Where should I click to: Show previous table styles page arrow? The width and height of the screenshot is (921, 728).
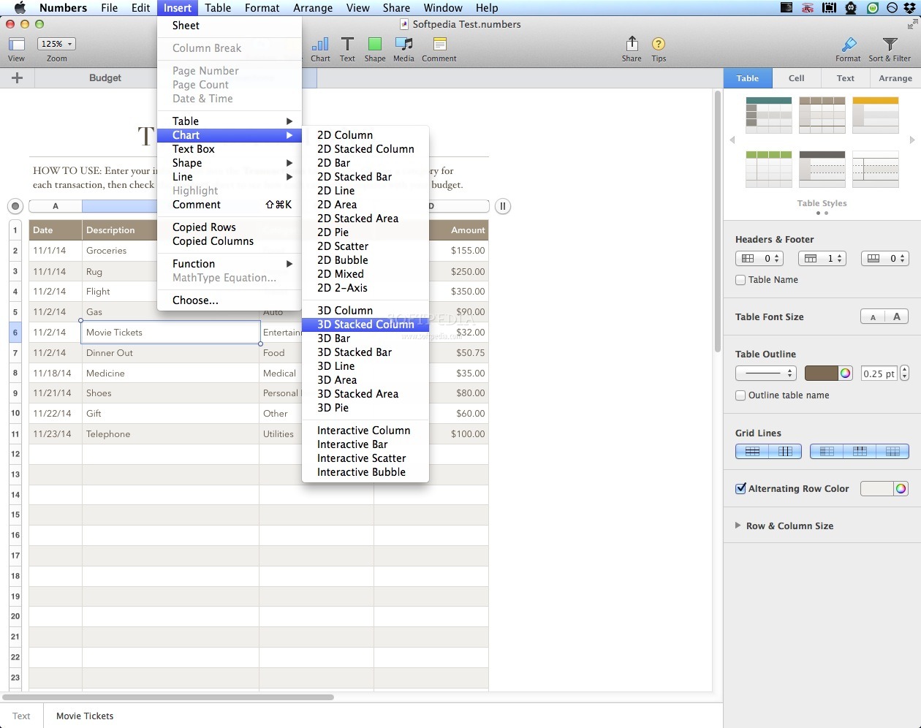click(732, 140)
